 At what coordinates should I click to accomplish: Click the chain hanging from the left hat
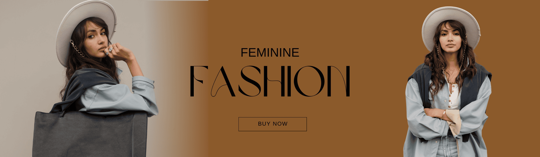tap(76, 49)
